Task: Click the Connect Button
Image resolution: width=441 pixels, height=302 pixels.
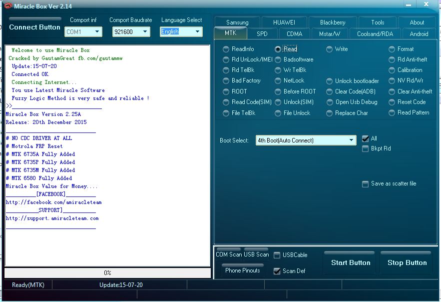Action: [x=35, y=27]
